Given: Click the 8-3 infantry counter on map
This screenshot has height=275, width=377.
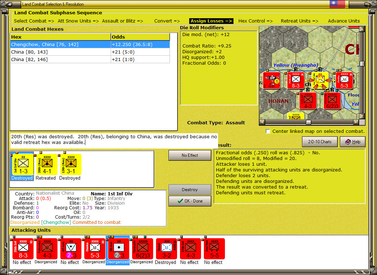Looking at the screenshot, I should [x=296, y=80].
